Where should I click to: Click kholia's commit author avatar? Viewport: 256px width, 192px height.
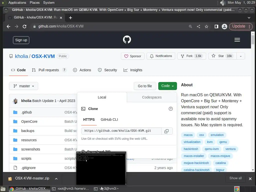click(15, 101)
